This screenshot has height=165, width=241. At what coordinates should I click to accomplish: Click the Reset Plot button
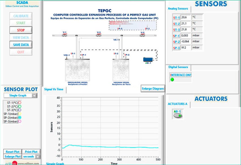[13, 152]
